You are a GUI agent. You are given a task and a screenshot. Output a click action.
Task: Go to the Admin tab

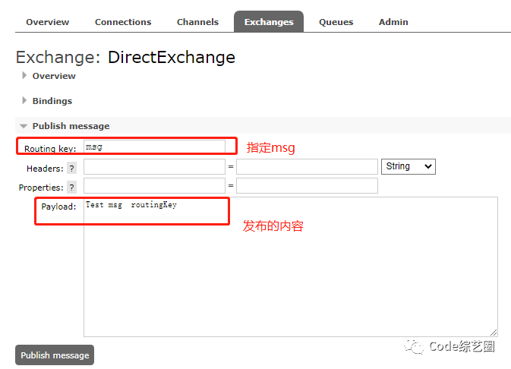tap(393, 22)
